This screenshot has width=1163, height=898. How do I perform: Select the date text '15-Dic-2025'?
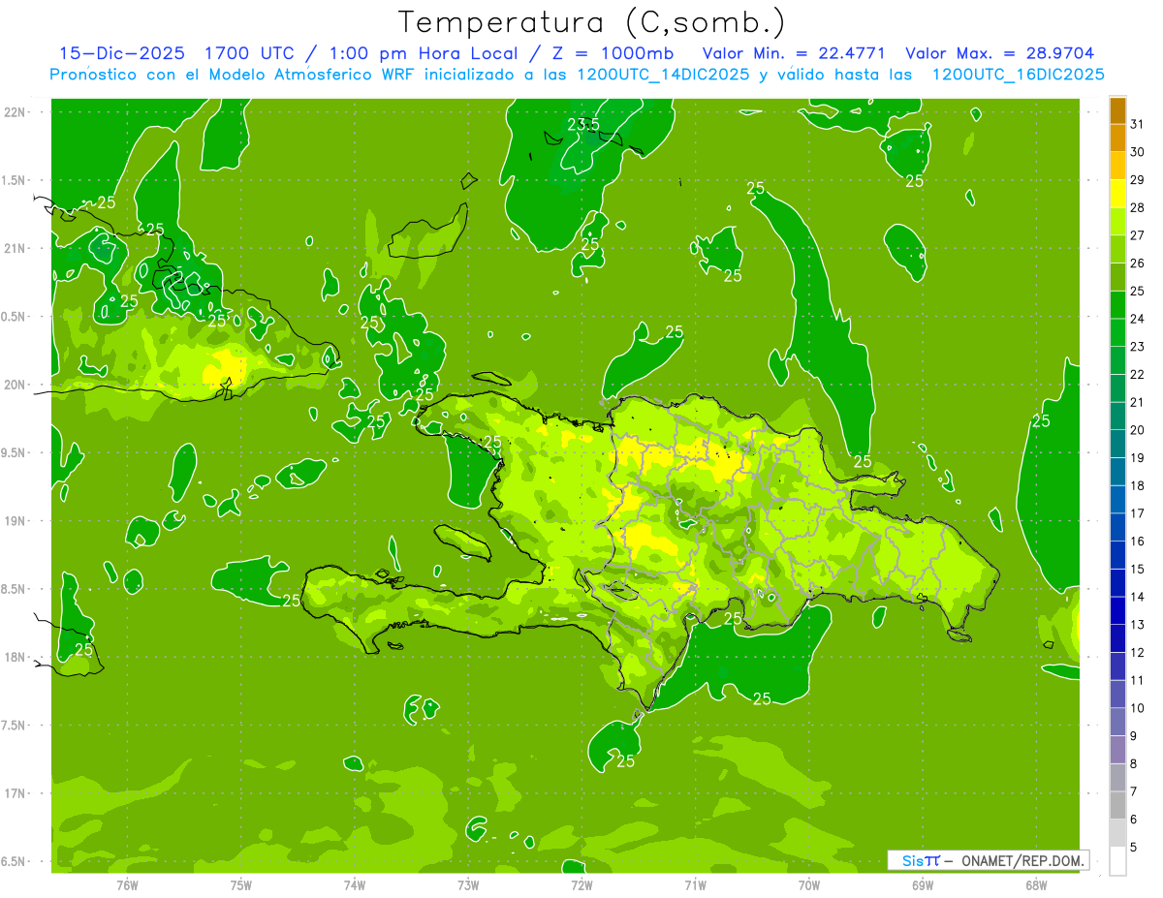point(122,53)
